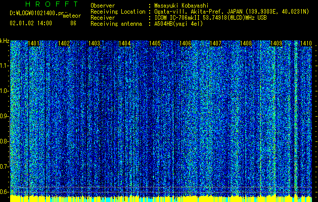Click the 1401 time marker
The image size is (318, 202).
(x=33, y=43)
